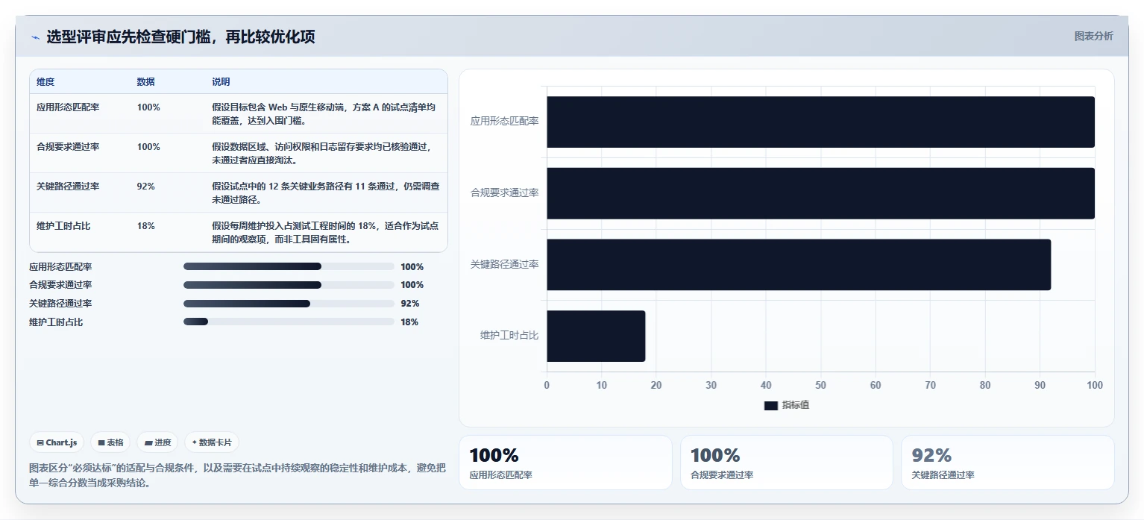Click the 应用形态匹配率 stat card
The width and height of the screenshot is (1144, 520).
[x=565, y=463]
